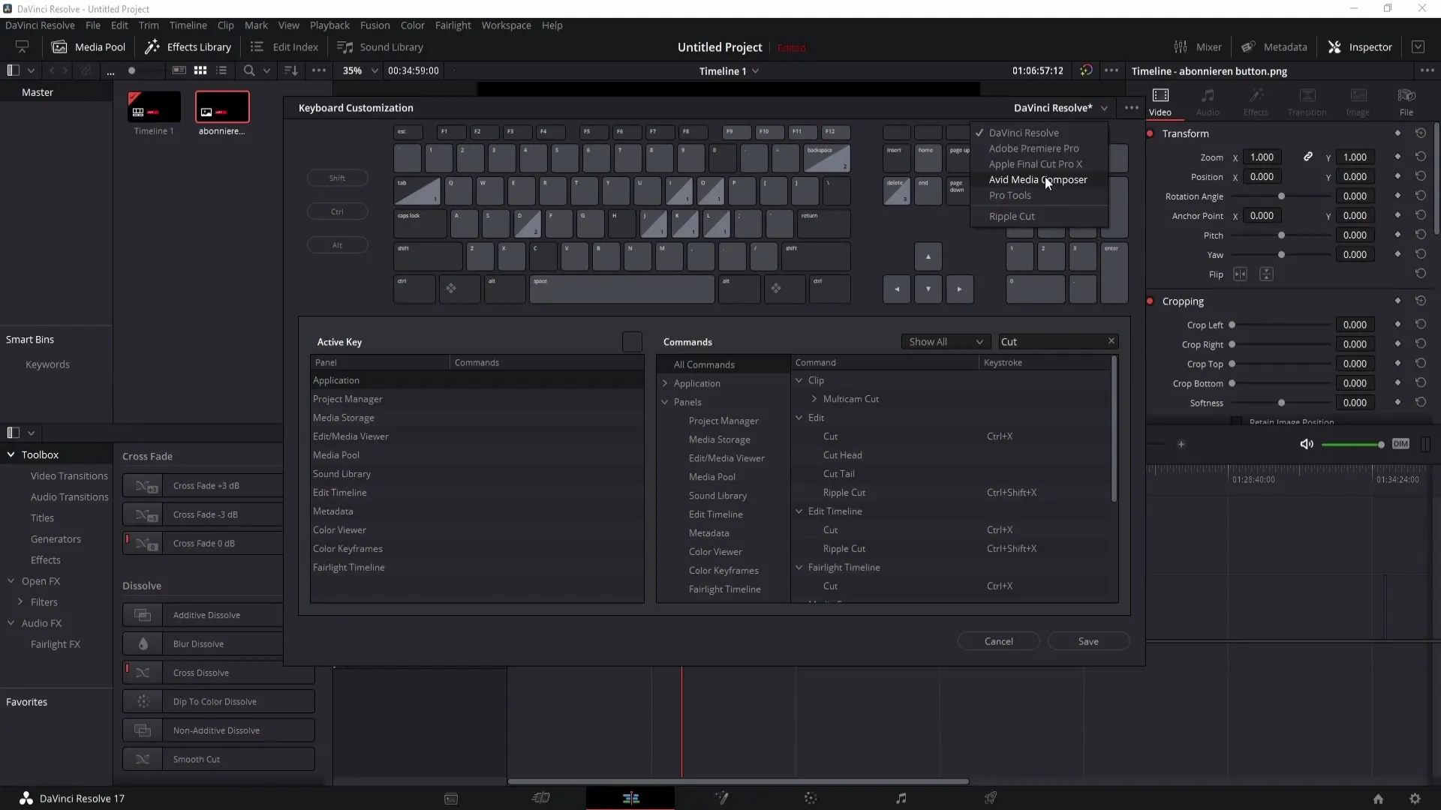Viewport: 1441px width, 810px height.
Task: Reset the Cropping section
Action: pyautogui.click(x=1421, y=301)
